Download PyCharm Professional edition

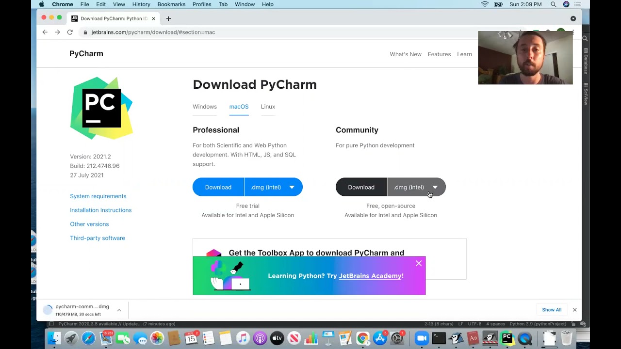[x=218, y=187]
